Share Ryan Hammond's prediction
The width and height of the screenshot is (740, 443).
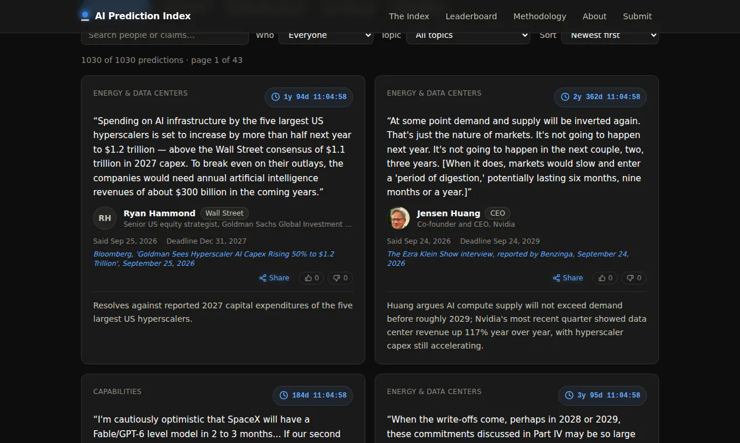click(274, 278)
